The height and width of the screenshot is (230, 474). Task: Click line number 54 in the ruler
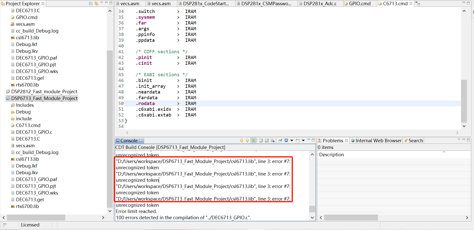click(x=121, y=126)
